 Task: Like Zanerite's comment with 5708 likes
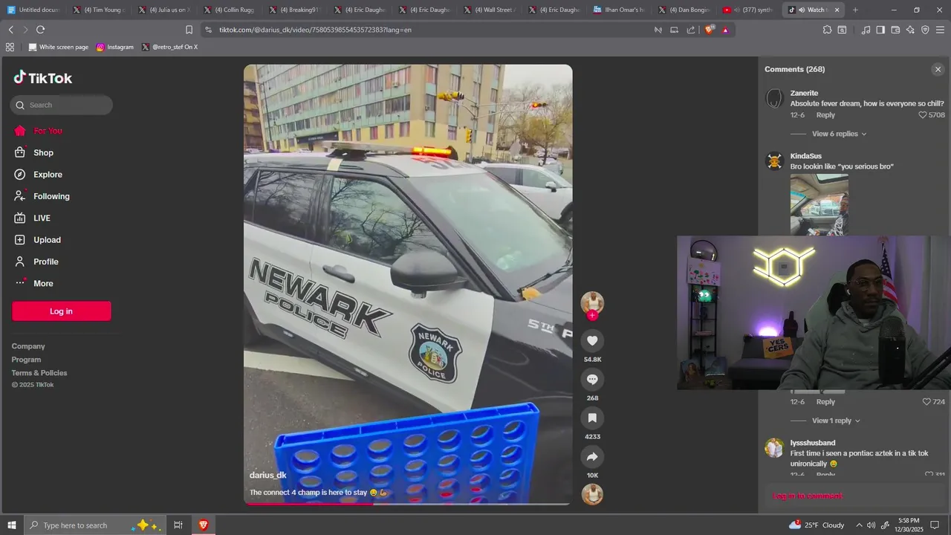[923, 115]
